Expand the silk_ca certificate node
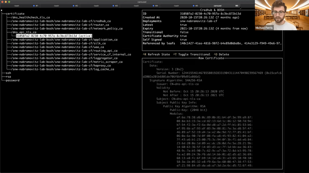 click(58, 43)
